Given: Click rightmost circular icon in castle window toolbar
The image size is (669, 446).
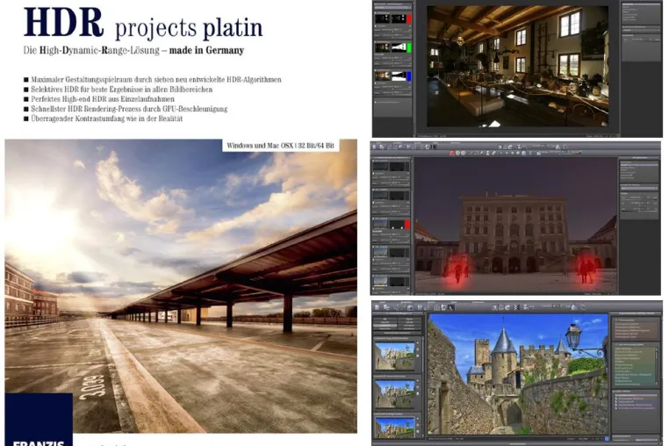Looking at the screenshot, I should pyautogui.click(x=583, y=307).
